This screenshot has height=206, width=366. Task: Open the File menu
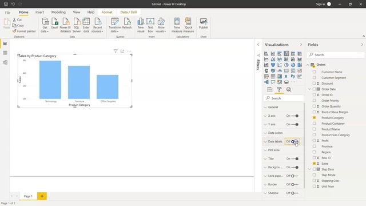[x=7, y=13]
